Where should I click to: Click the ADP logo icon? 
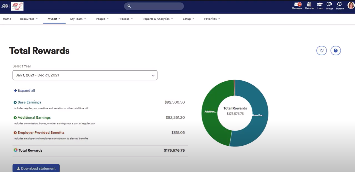[5, 6]
